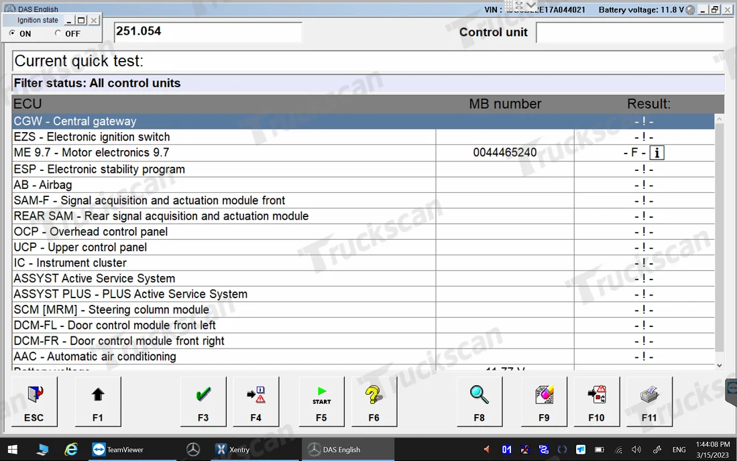The width and height of the screenshot is (737, 461).
Task: Select ASSYST PLUS Active Service System row
Action: pyautogui.click(x=363, y=294)
